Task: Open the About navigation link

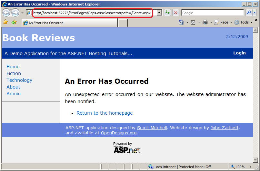Action: click(x=14, y=87)
